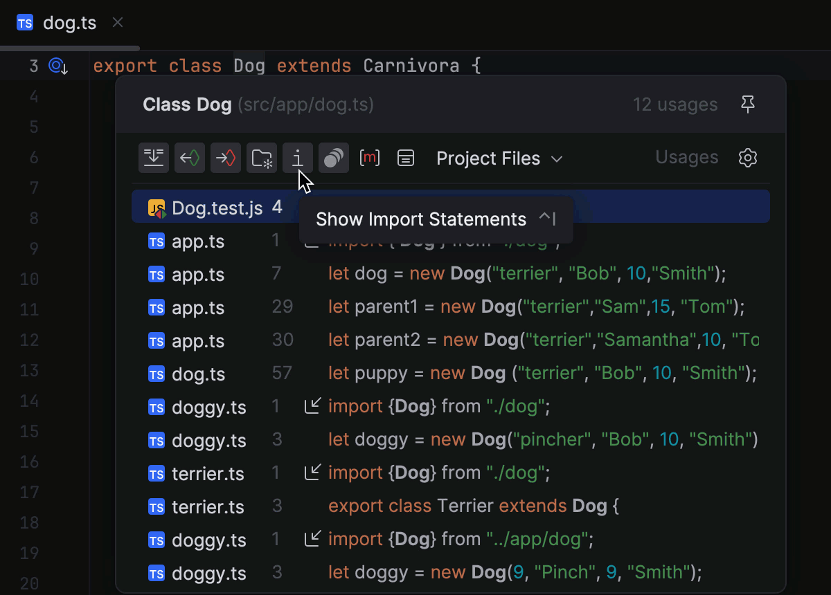
Task: Open usage view settings gear
Action: click(748, 158)
